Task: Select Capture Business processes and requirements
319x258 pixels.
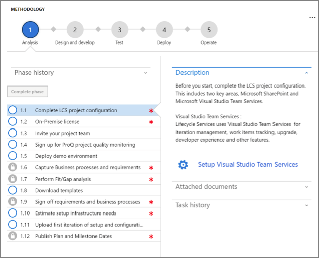Action: pyautogui.click(x=87, y=167)
